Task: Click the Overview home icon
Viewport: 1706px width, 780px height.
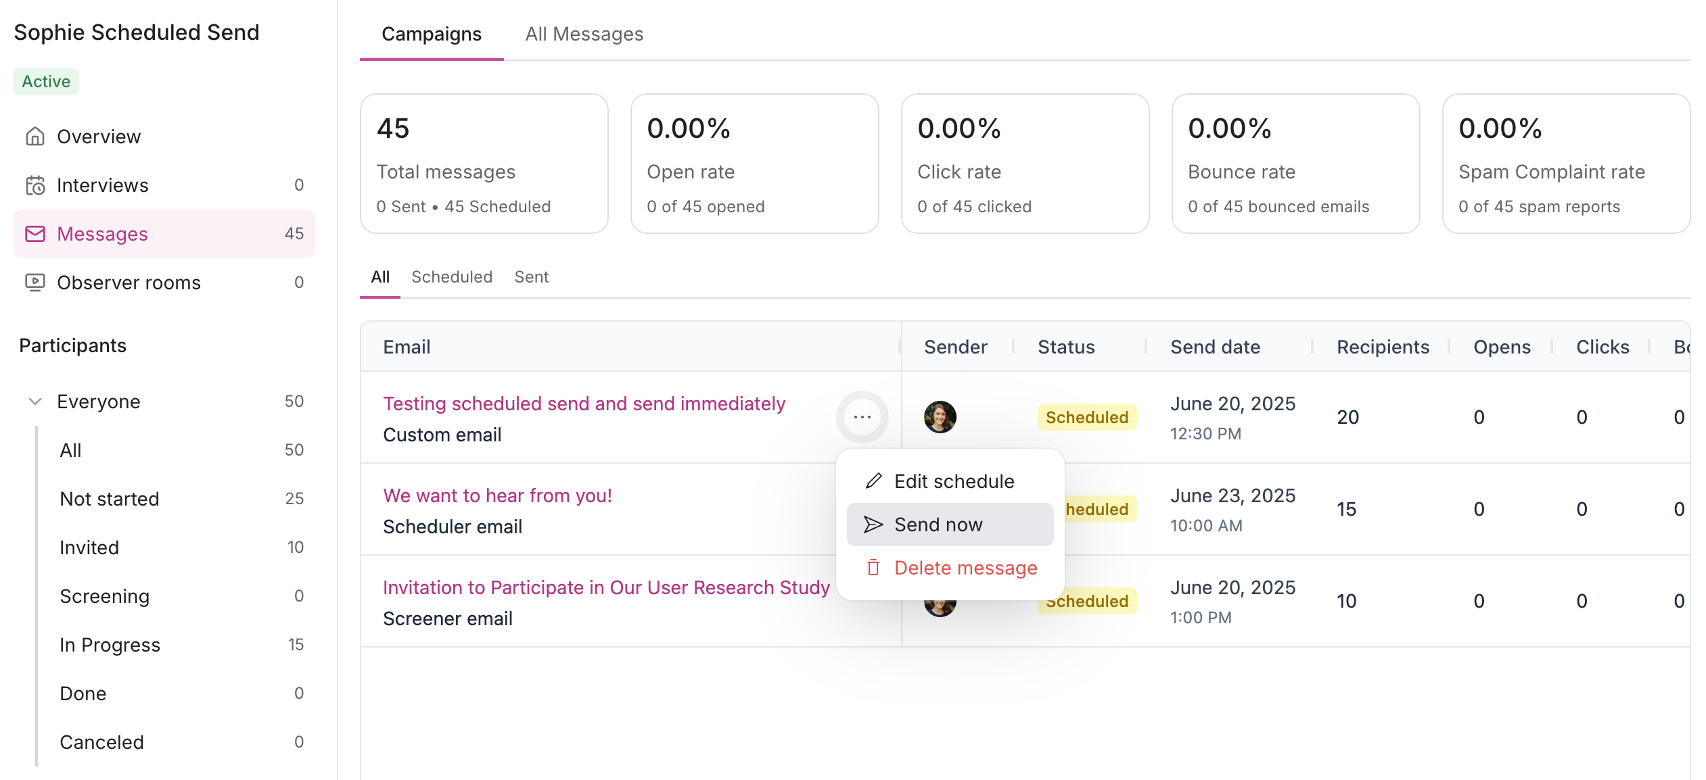Action: (x=35, y=137)
